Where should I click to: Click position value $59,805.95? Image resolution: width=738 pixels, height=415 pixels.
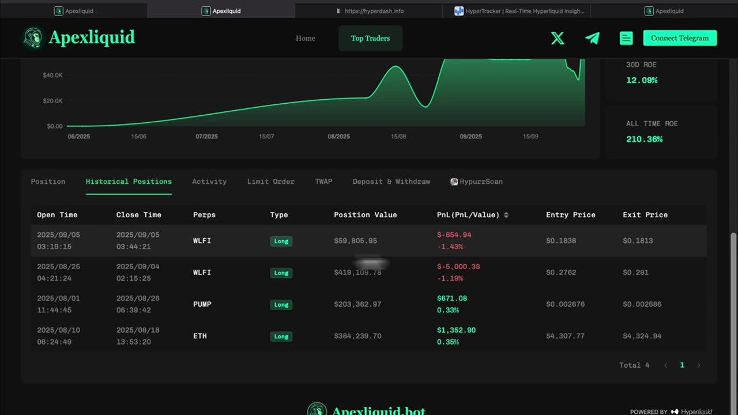coord(356,241)
